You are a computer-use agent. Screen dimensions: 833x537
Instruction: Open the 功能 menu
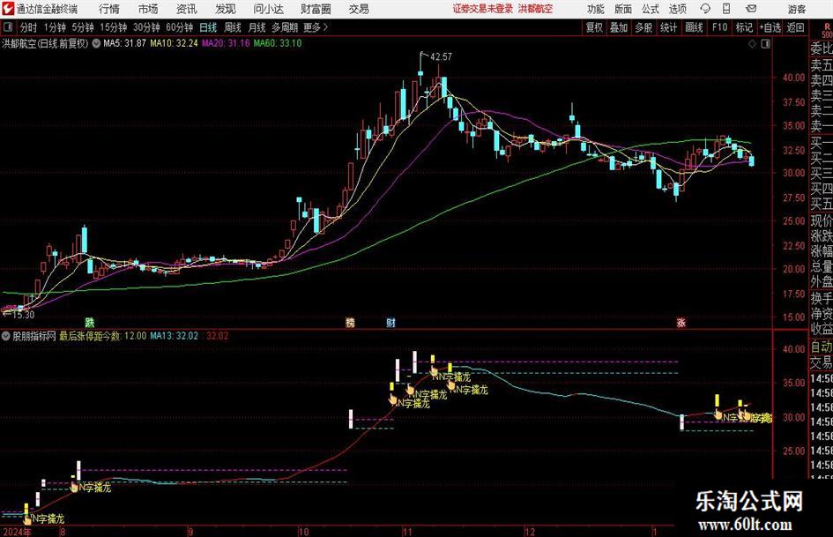click(x=596, y=9)
